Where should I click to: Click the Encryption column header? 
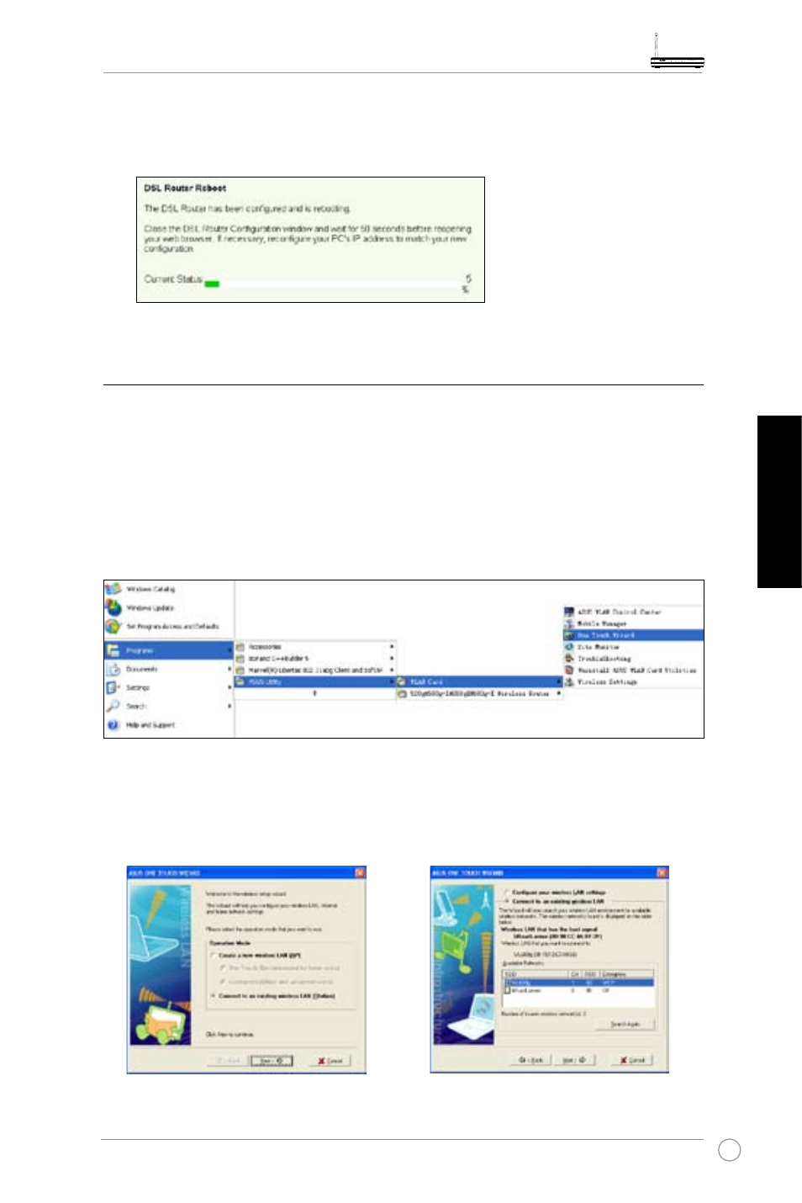click(626, 974)
